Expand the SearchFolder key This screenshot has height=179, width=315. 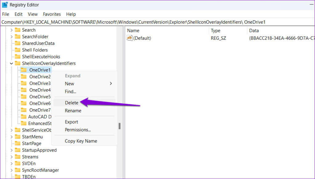click(11, 37)
